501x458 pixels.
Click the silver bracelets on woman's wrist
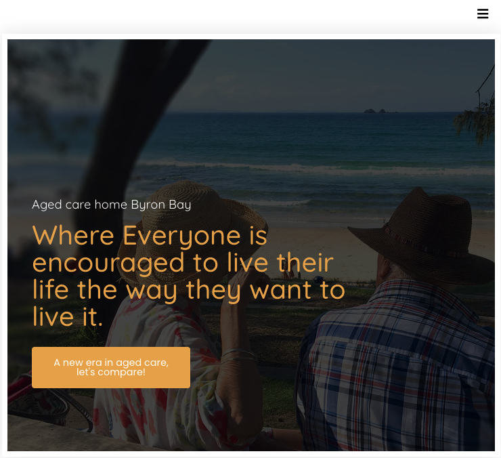pyautogui.click(x=239, y=356)
